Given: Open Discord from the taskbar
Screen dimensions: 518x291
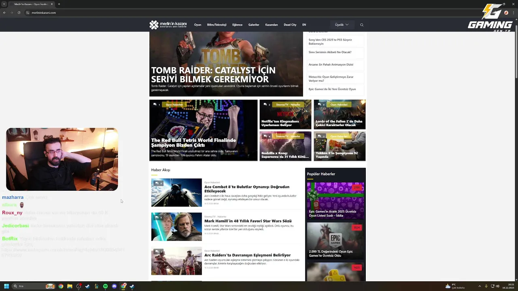Looking at the screenshot, I should pos(114,286).
